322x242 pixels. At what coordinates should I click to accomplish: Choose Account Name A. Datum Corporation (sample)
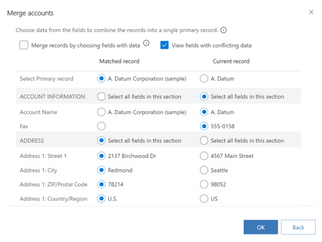point(101,113)
